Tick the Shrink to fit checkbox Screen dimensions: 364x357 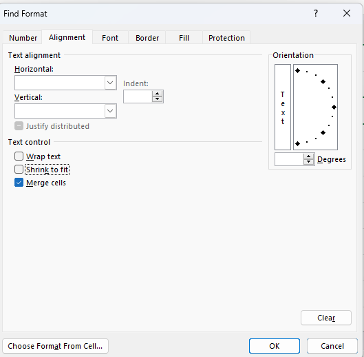(19, 170)
